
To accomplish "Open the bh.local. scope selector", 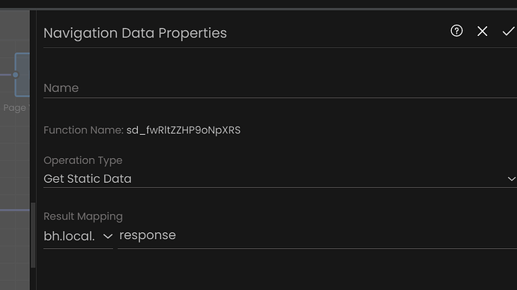I will [78, 236].
